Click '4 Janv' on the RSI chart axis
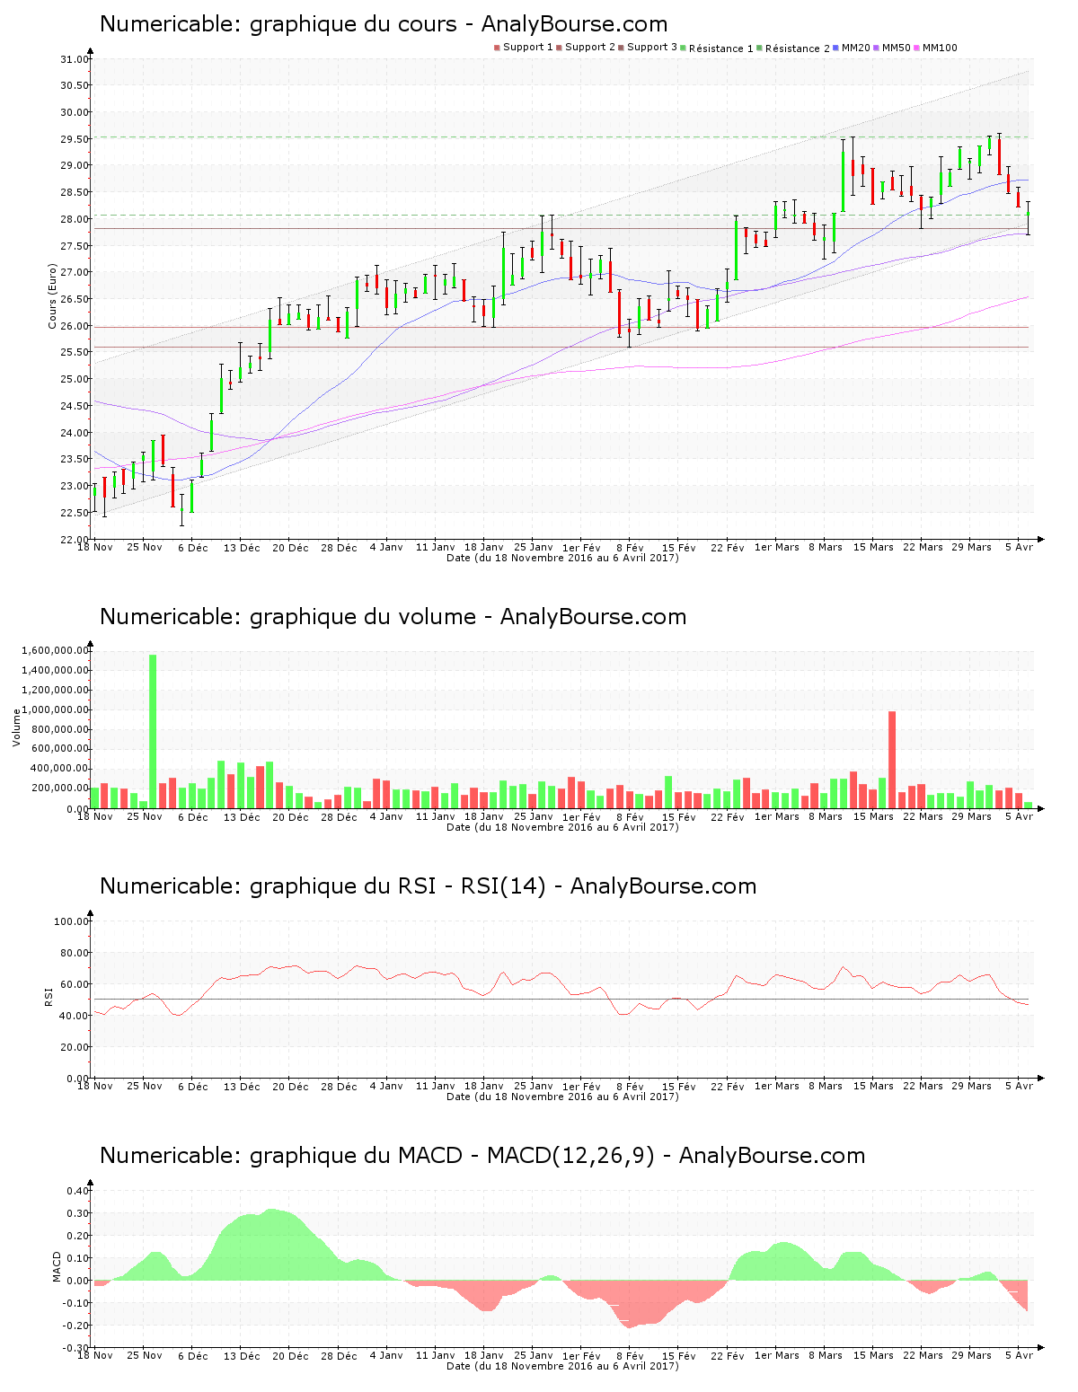1078x1392 pixels. (x=386, y=1086)
